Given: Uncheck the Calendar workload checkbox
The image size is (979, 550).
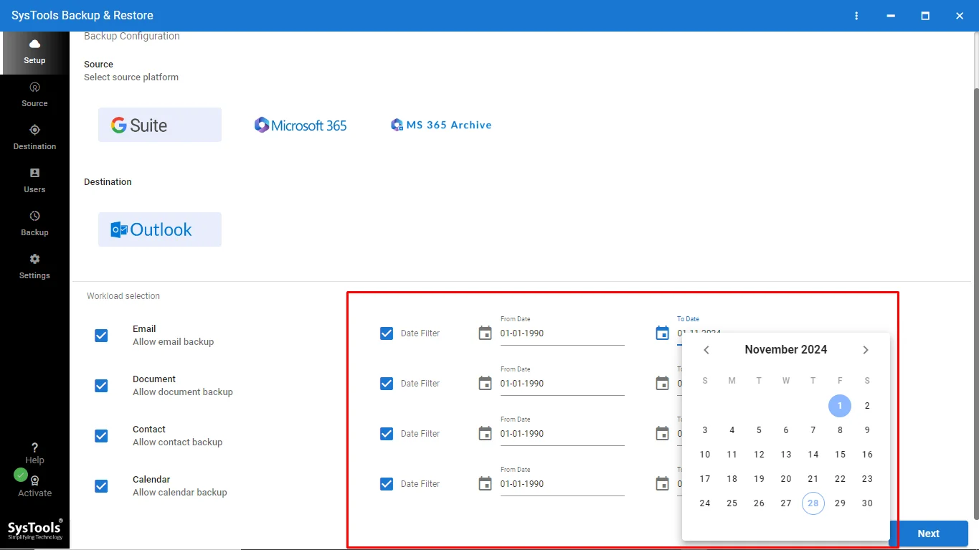Looking at the screenshot, I should click(101, 486).
